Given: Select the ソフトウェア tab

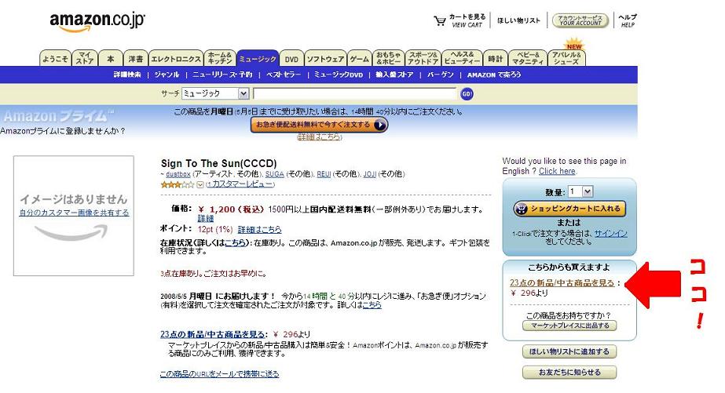Looking at the screenshot, I should click(325, 59).
